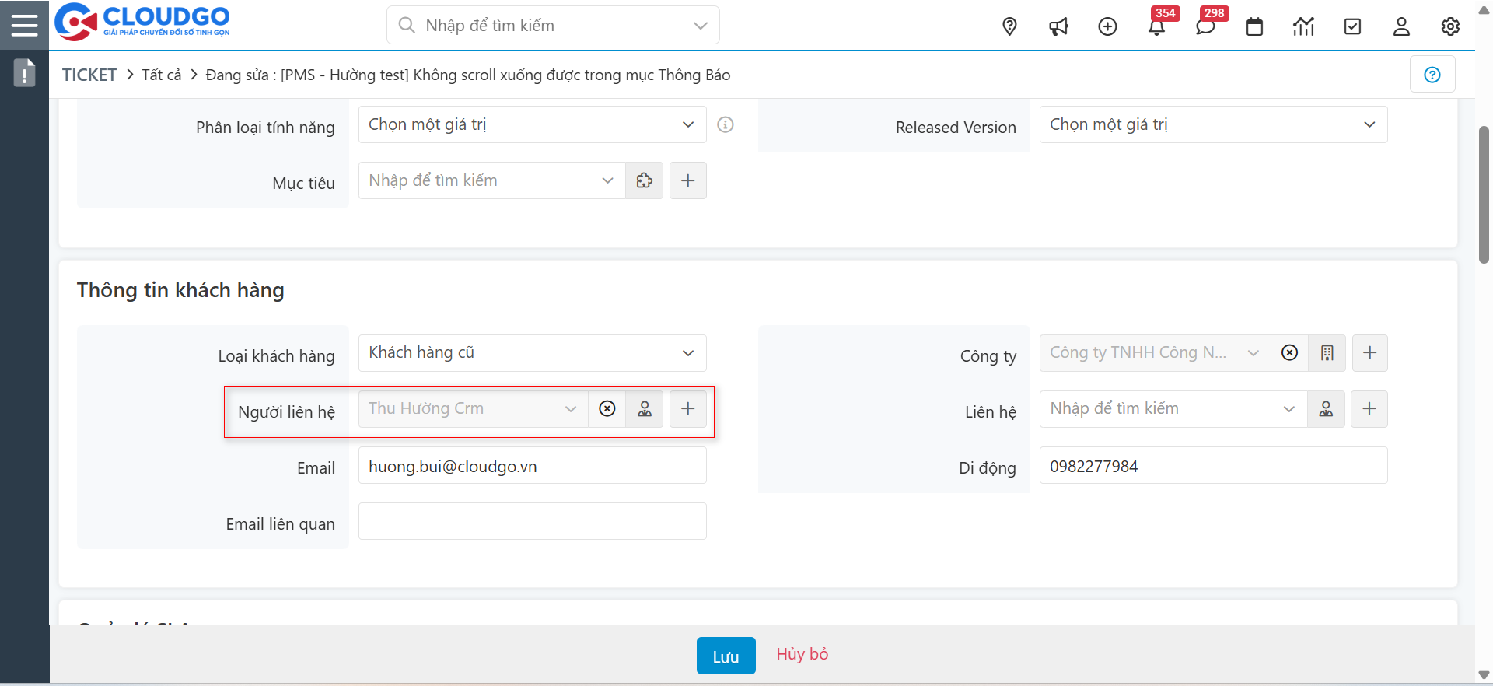This screenshot has width=1493, height=686.
Task: Open the calendar icon in header
Action: pyautogui.click(x=1254, y=26)
